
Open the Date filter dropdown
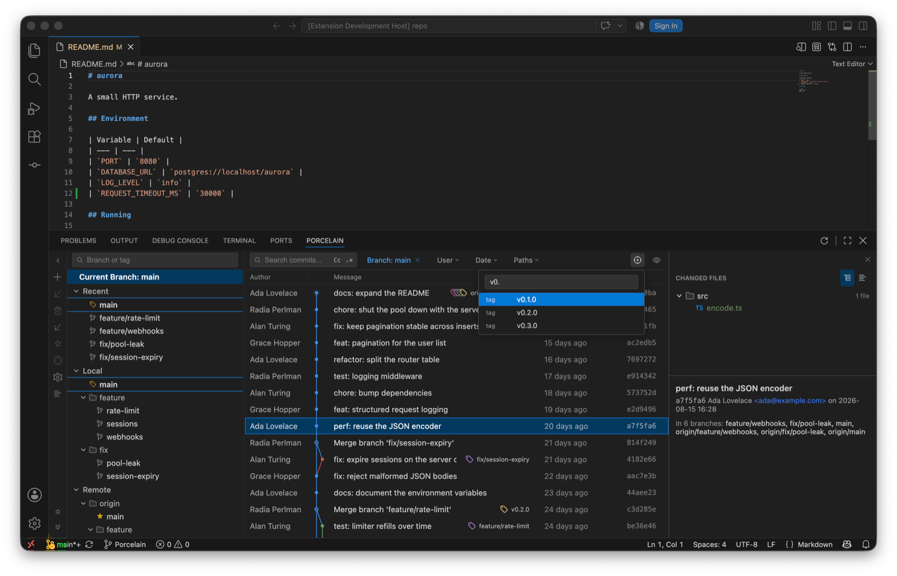tap(486, 260)
